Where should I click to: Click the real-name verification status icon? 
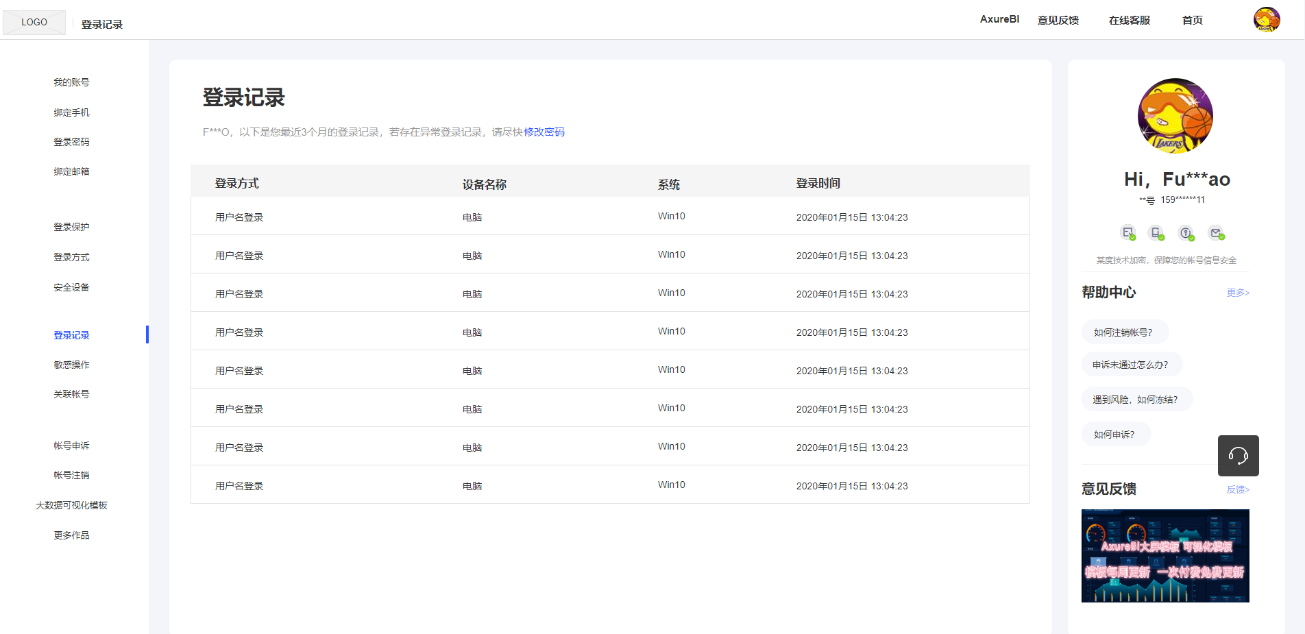coord(1128,233)
